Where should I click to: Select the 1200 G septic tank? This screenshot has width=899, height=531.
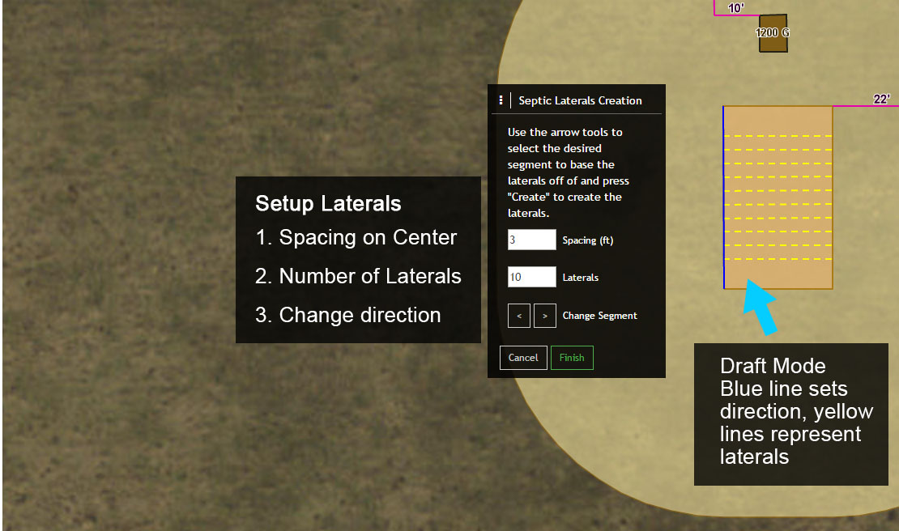(x=773, y=33)
